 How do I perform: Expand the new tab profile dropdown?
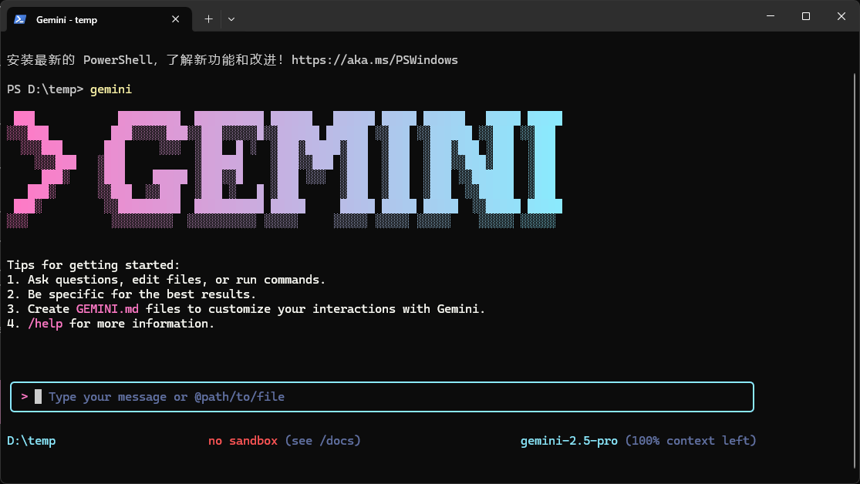pos(231,19)
